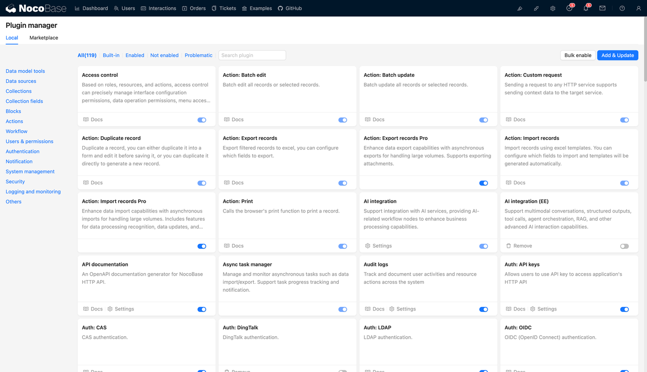647x372 pixels.
Task: Toggle Action: Export records Pro switch
Action: 484,183
